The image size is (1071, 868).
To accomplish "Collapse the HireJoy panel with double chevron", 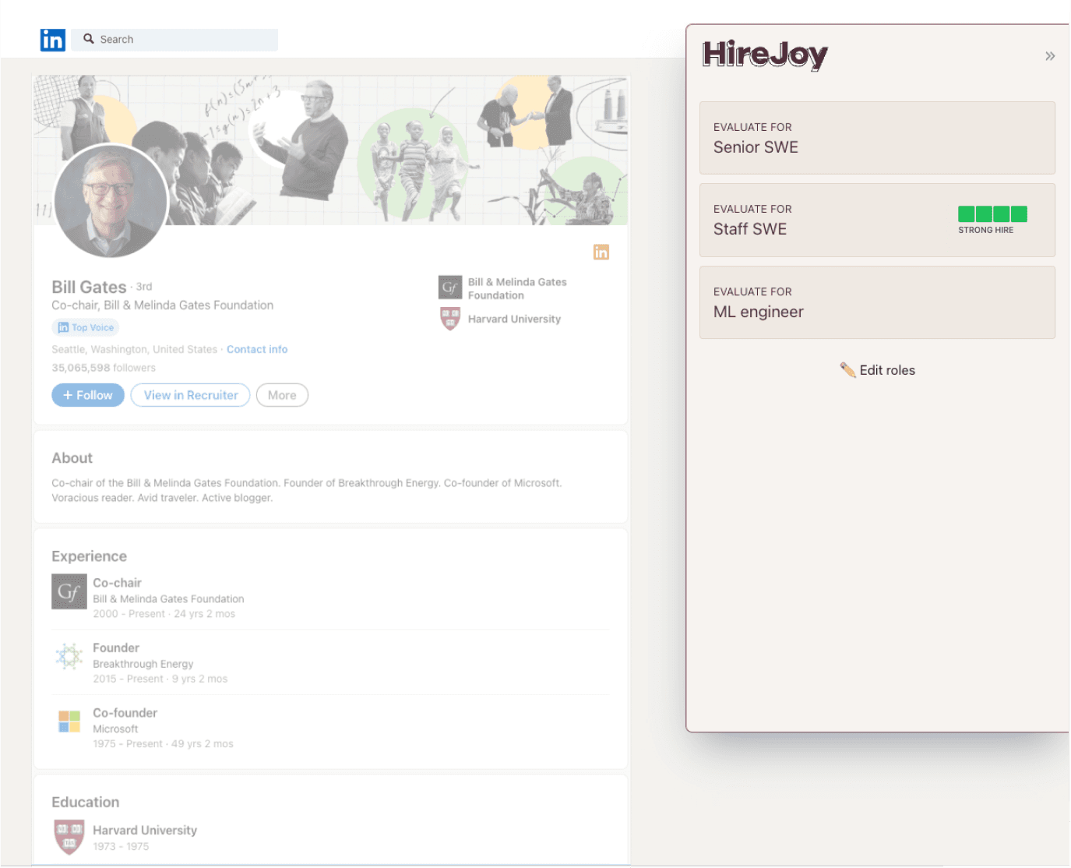I will [1050, 56].
